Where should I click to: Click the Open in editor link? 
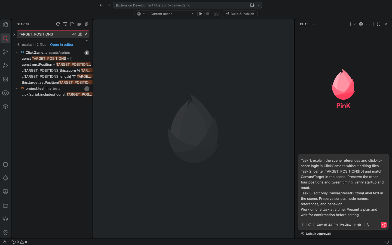[x=62, y=45]
